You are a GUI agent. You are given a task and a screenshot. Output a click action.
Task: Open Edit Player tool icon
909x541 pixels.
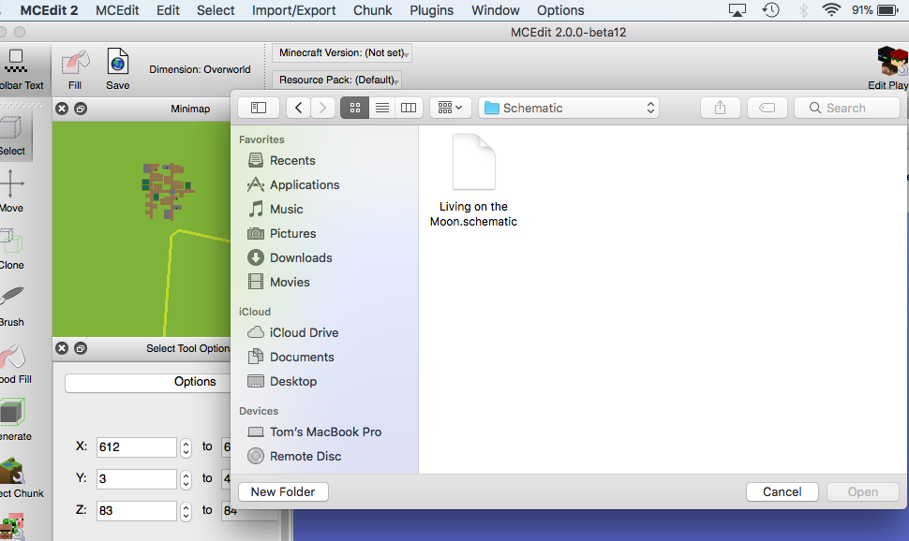pos(891,69)
